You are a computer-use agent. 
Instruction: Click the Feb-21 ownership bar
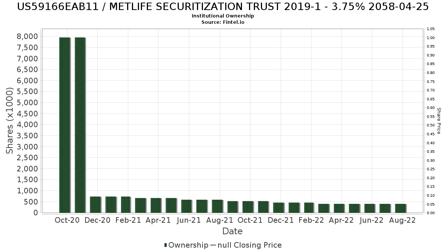(126, 205)
